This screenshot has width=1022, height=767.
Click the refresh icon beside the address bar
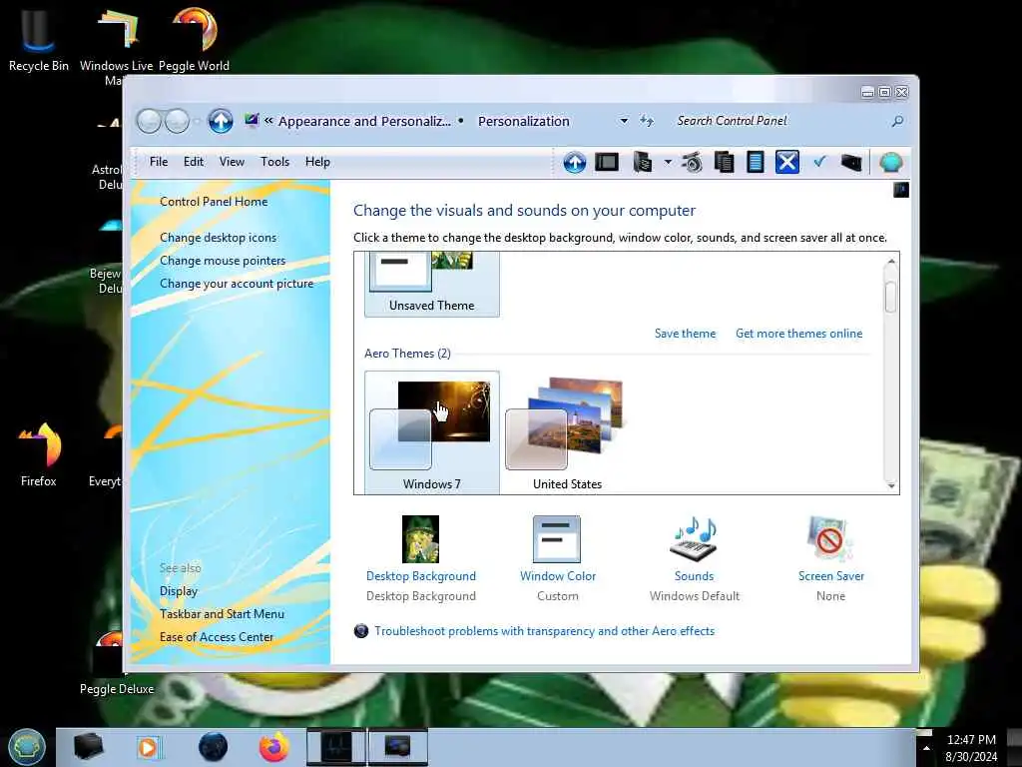click(647, 121)
